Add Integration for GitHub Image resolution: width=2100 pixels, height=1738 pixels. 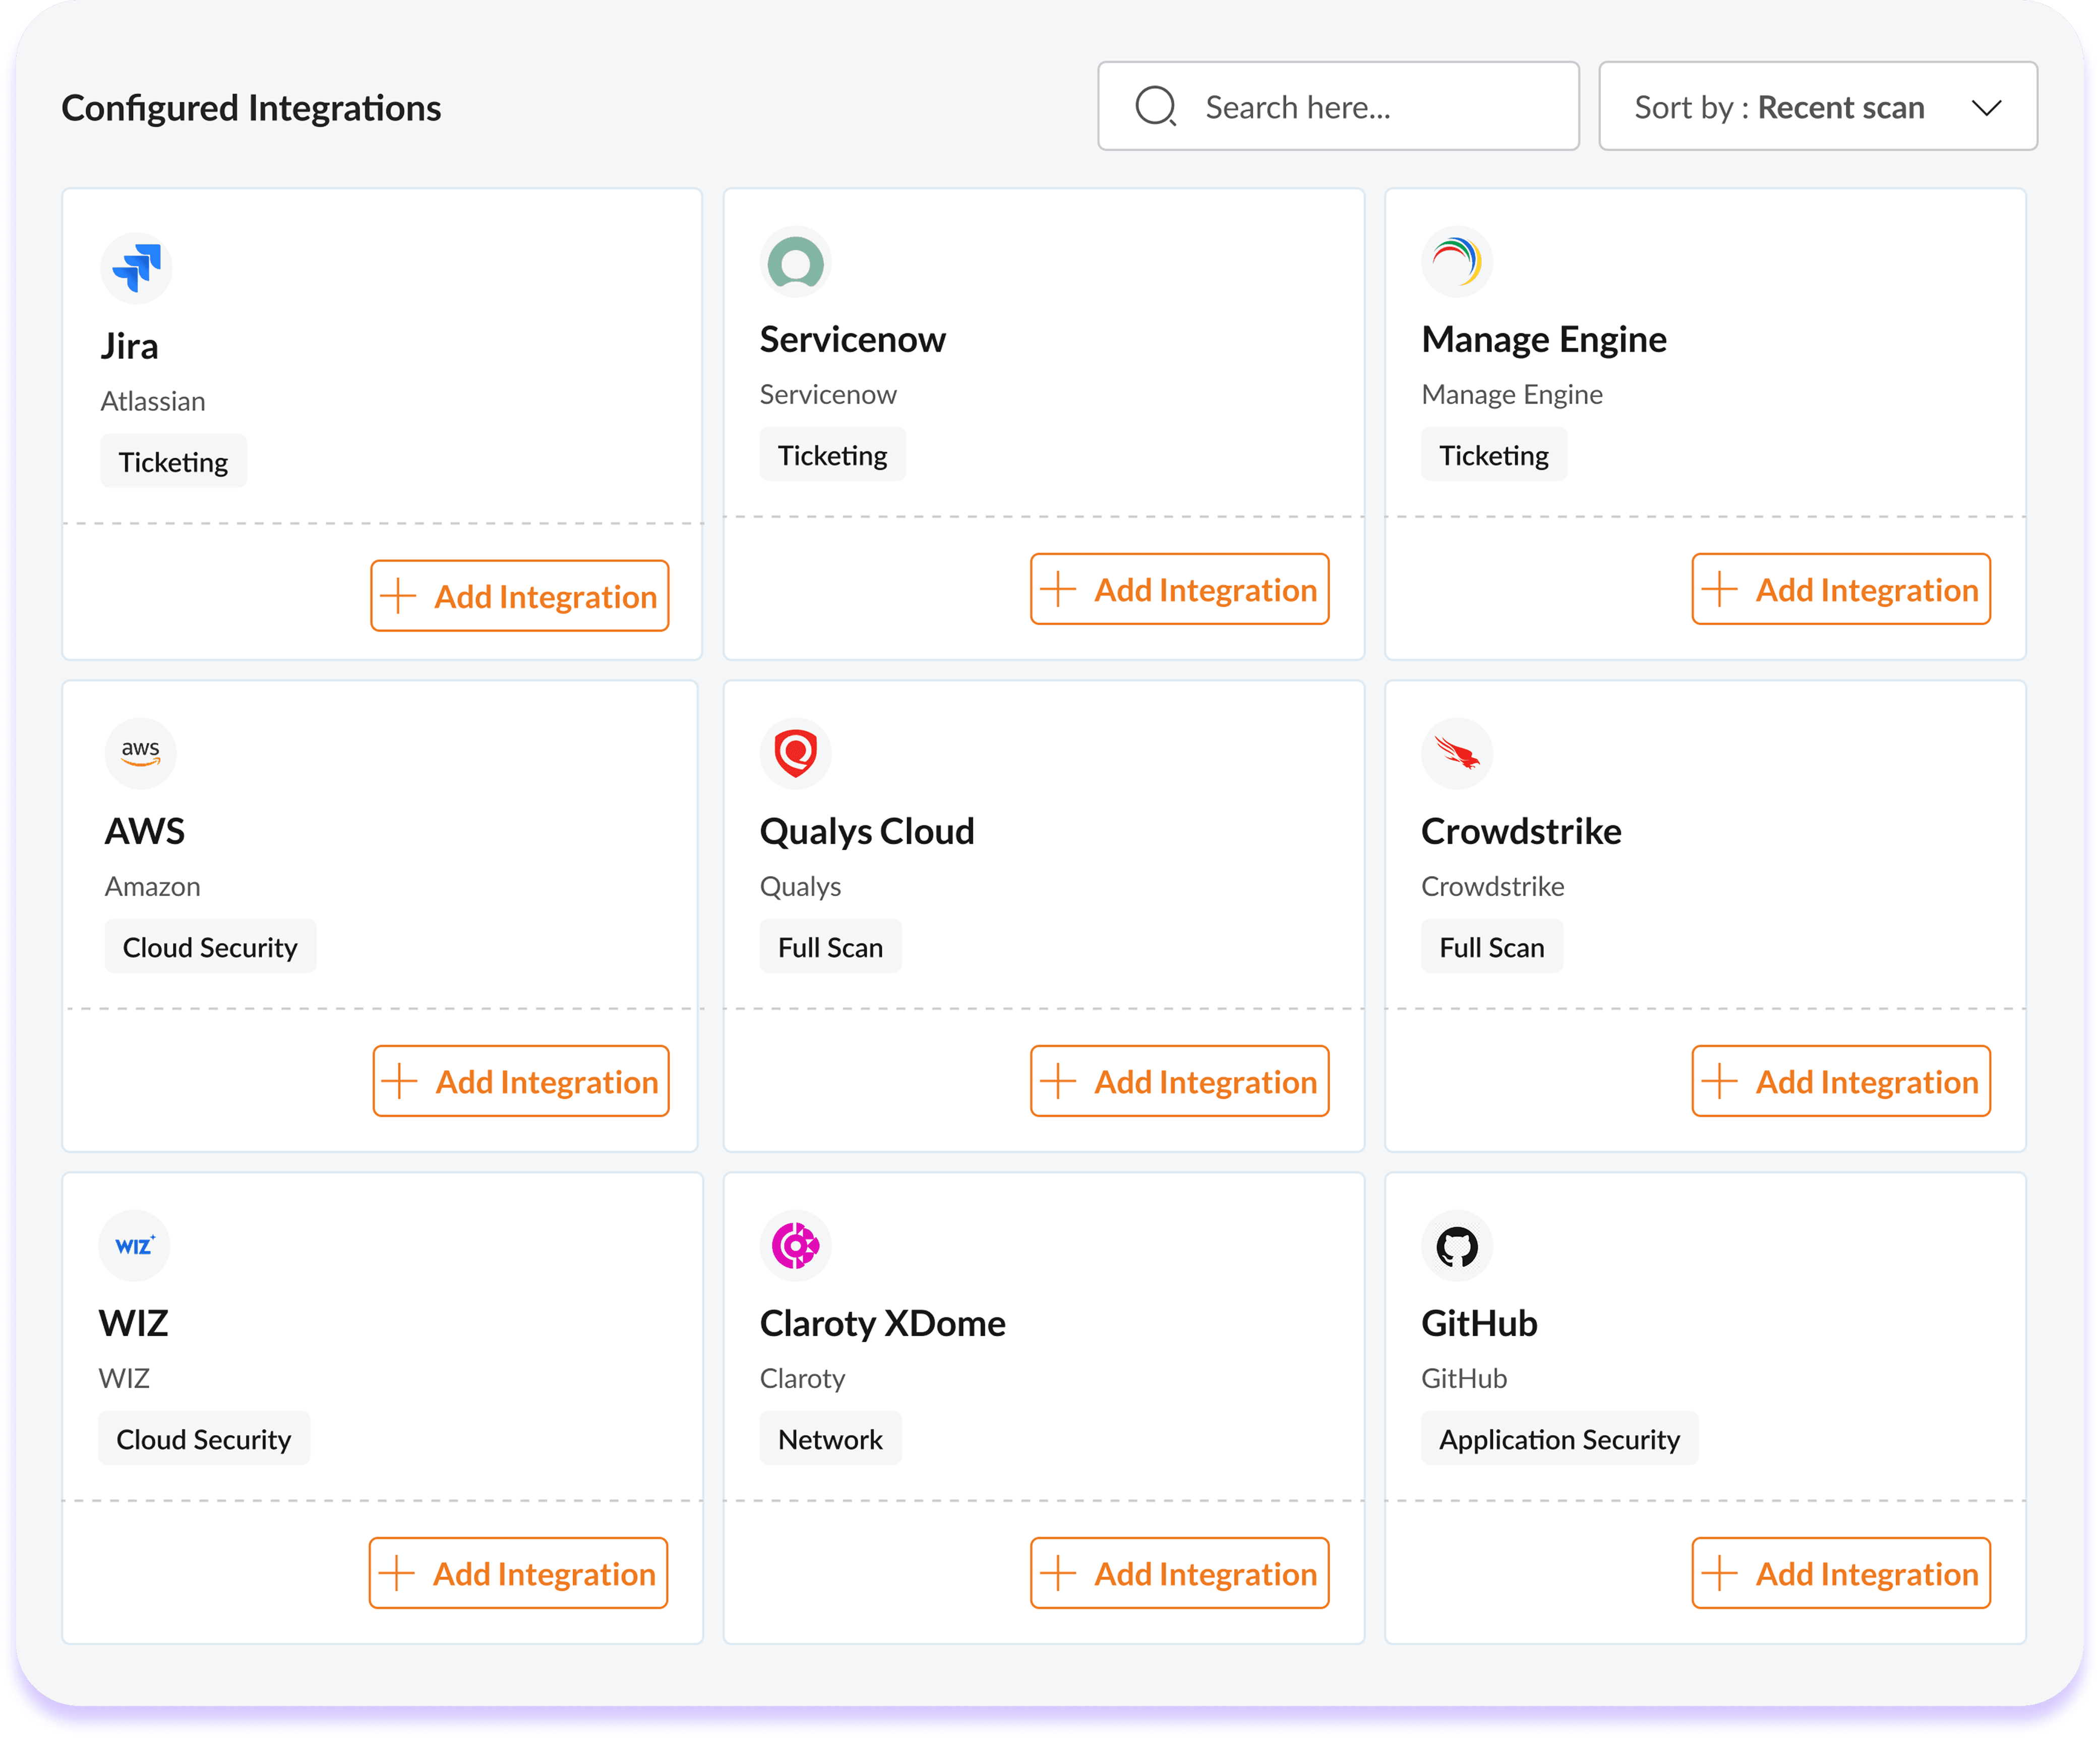point(1841,1573)
